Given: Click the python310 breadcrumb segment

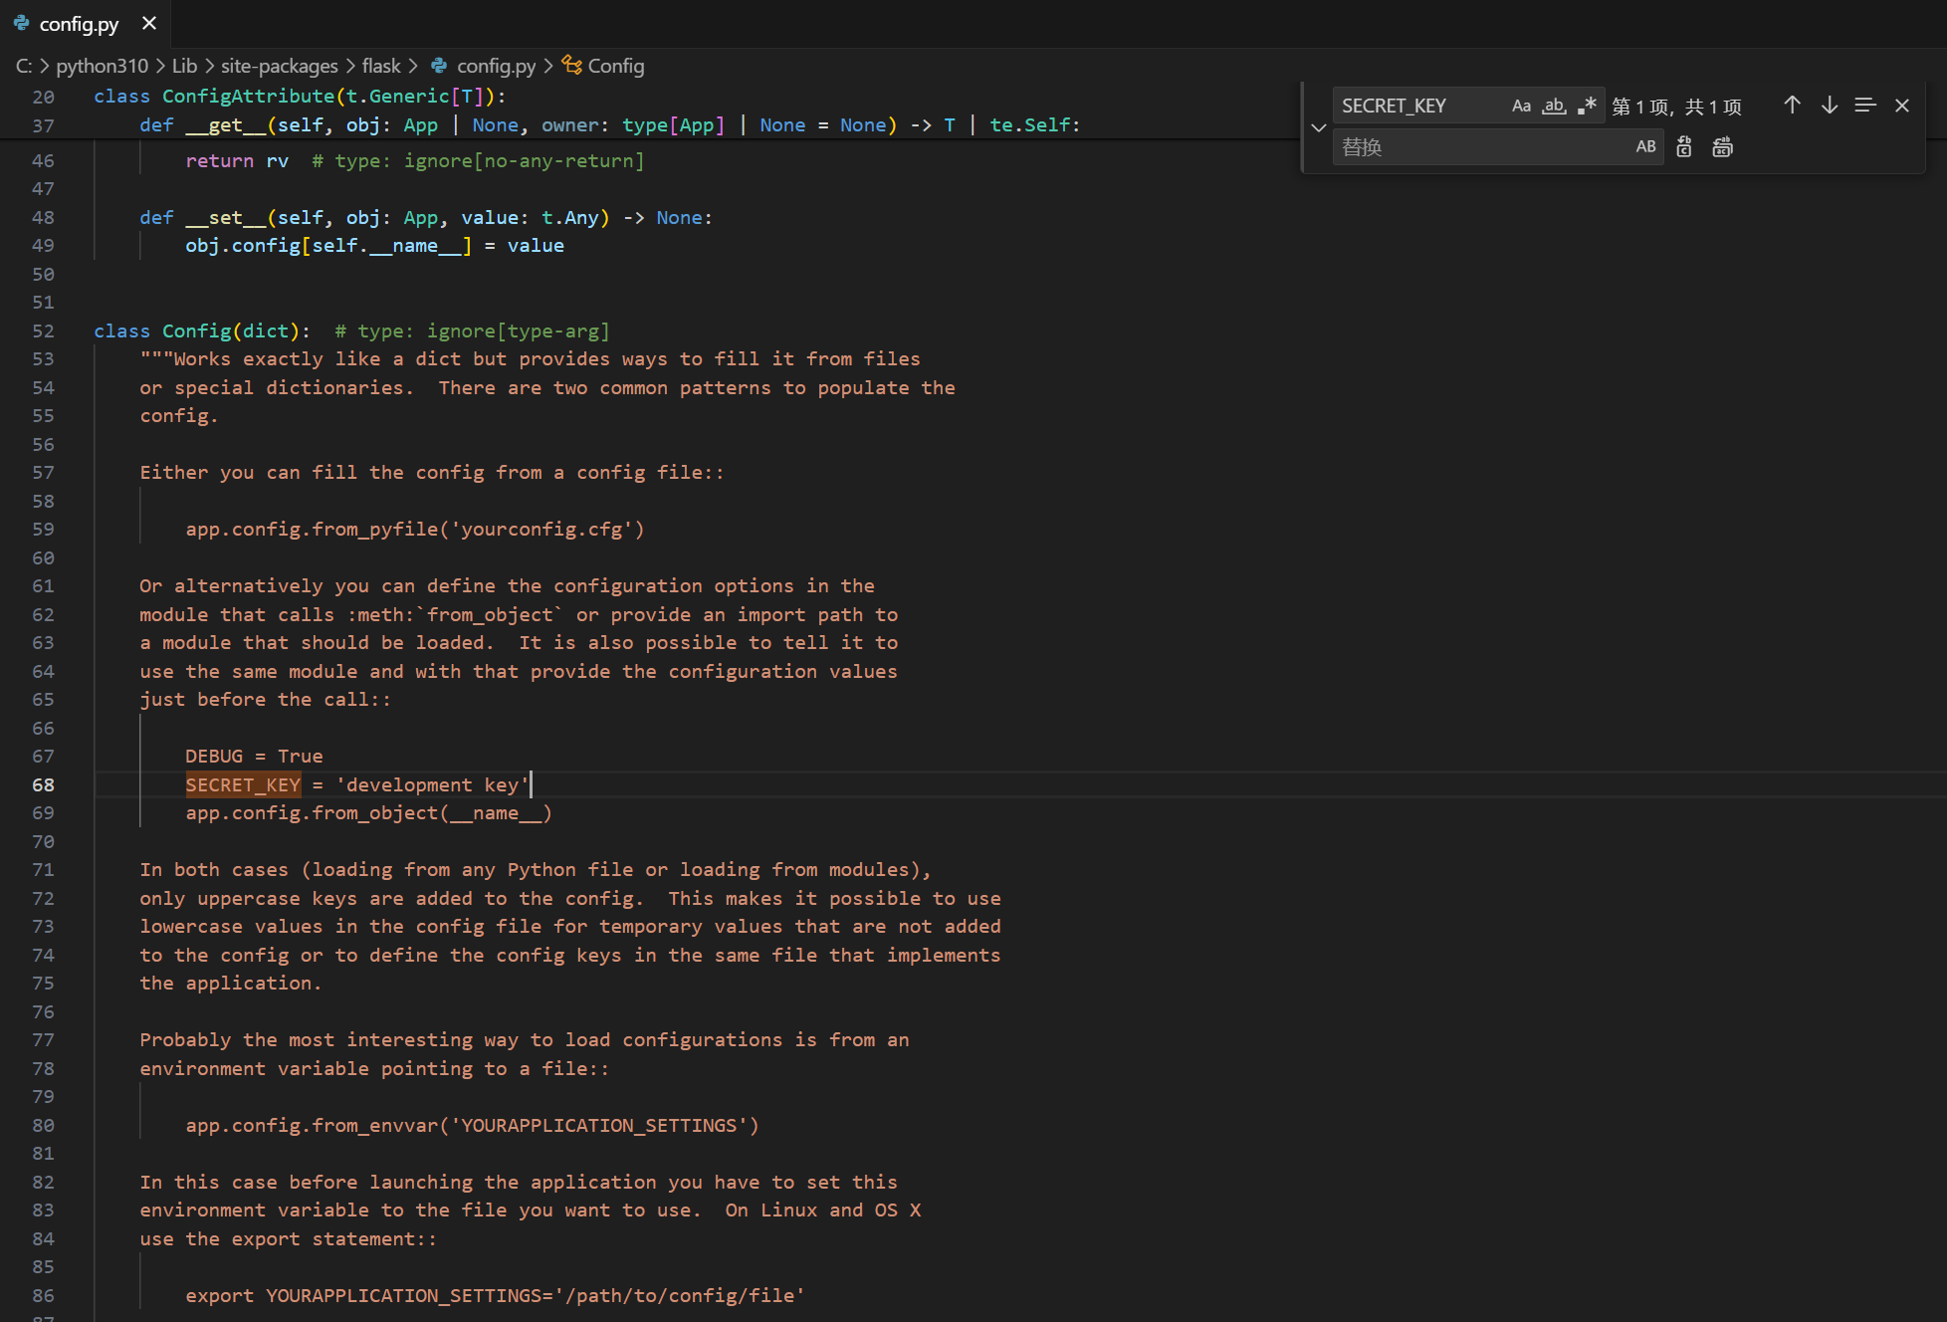Looking at the screenshot, I should click(x=102, y=66).
